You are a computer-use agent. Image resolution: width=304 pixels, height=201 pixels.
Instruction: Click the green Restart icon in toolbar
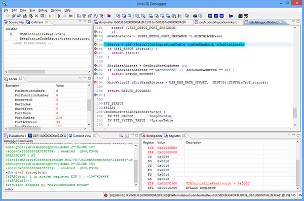[x=71, y=16]
